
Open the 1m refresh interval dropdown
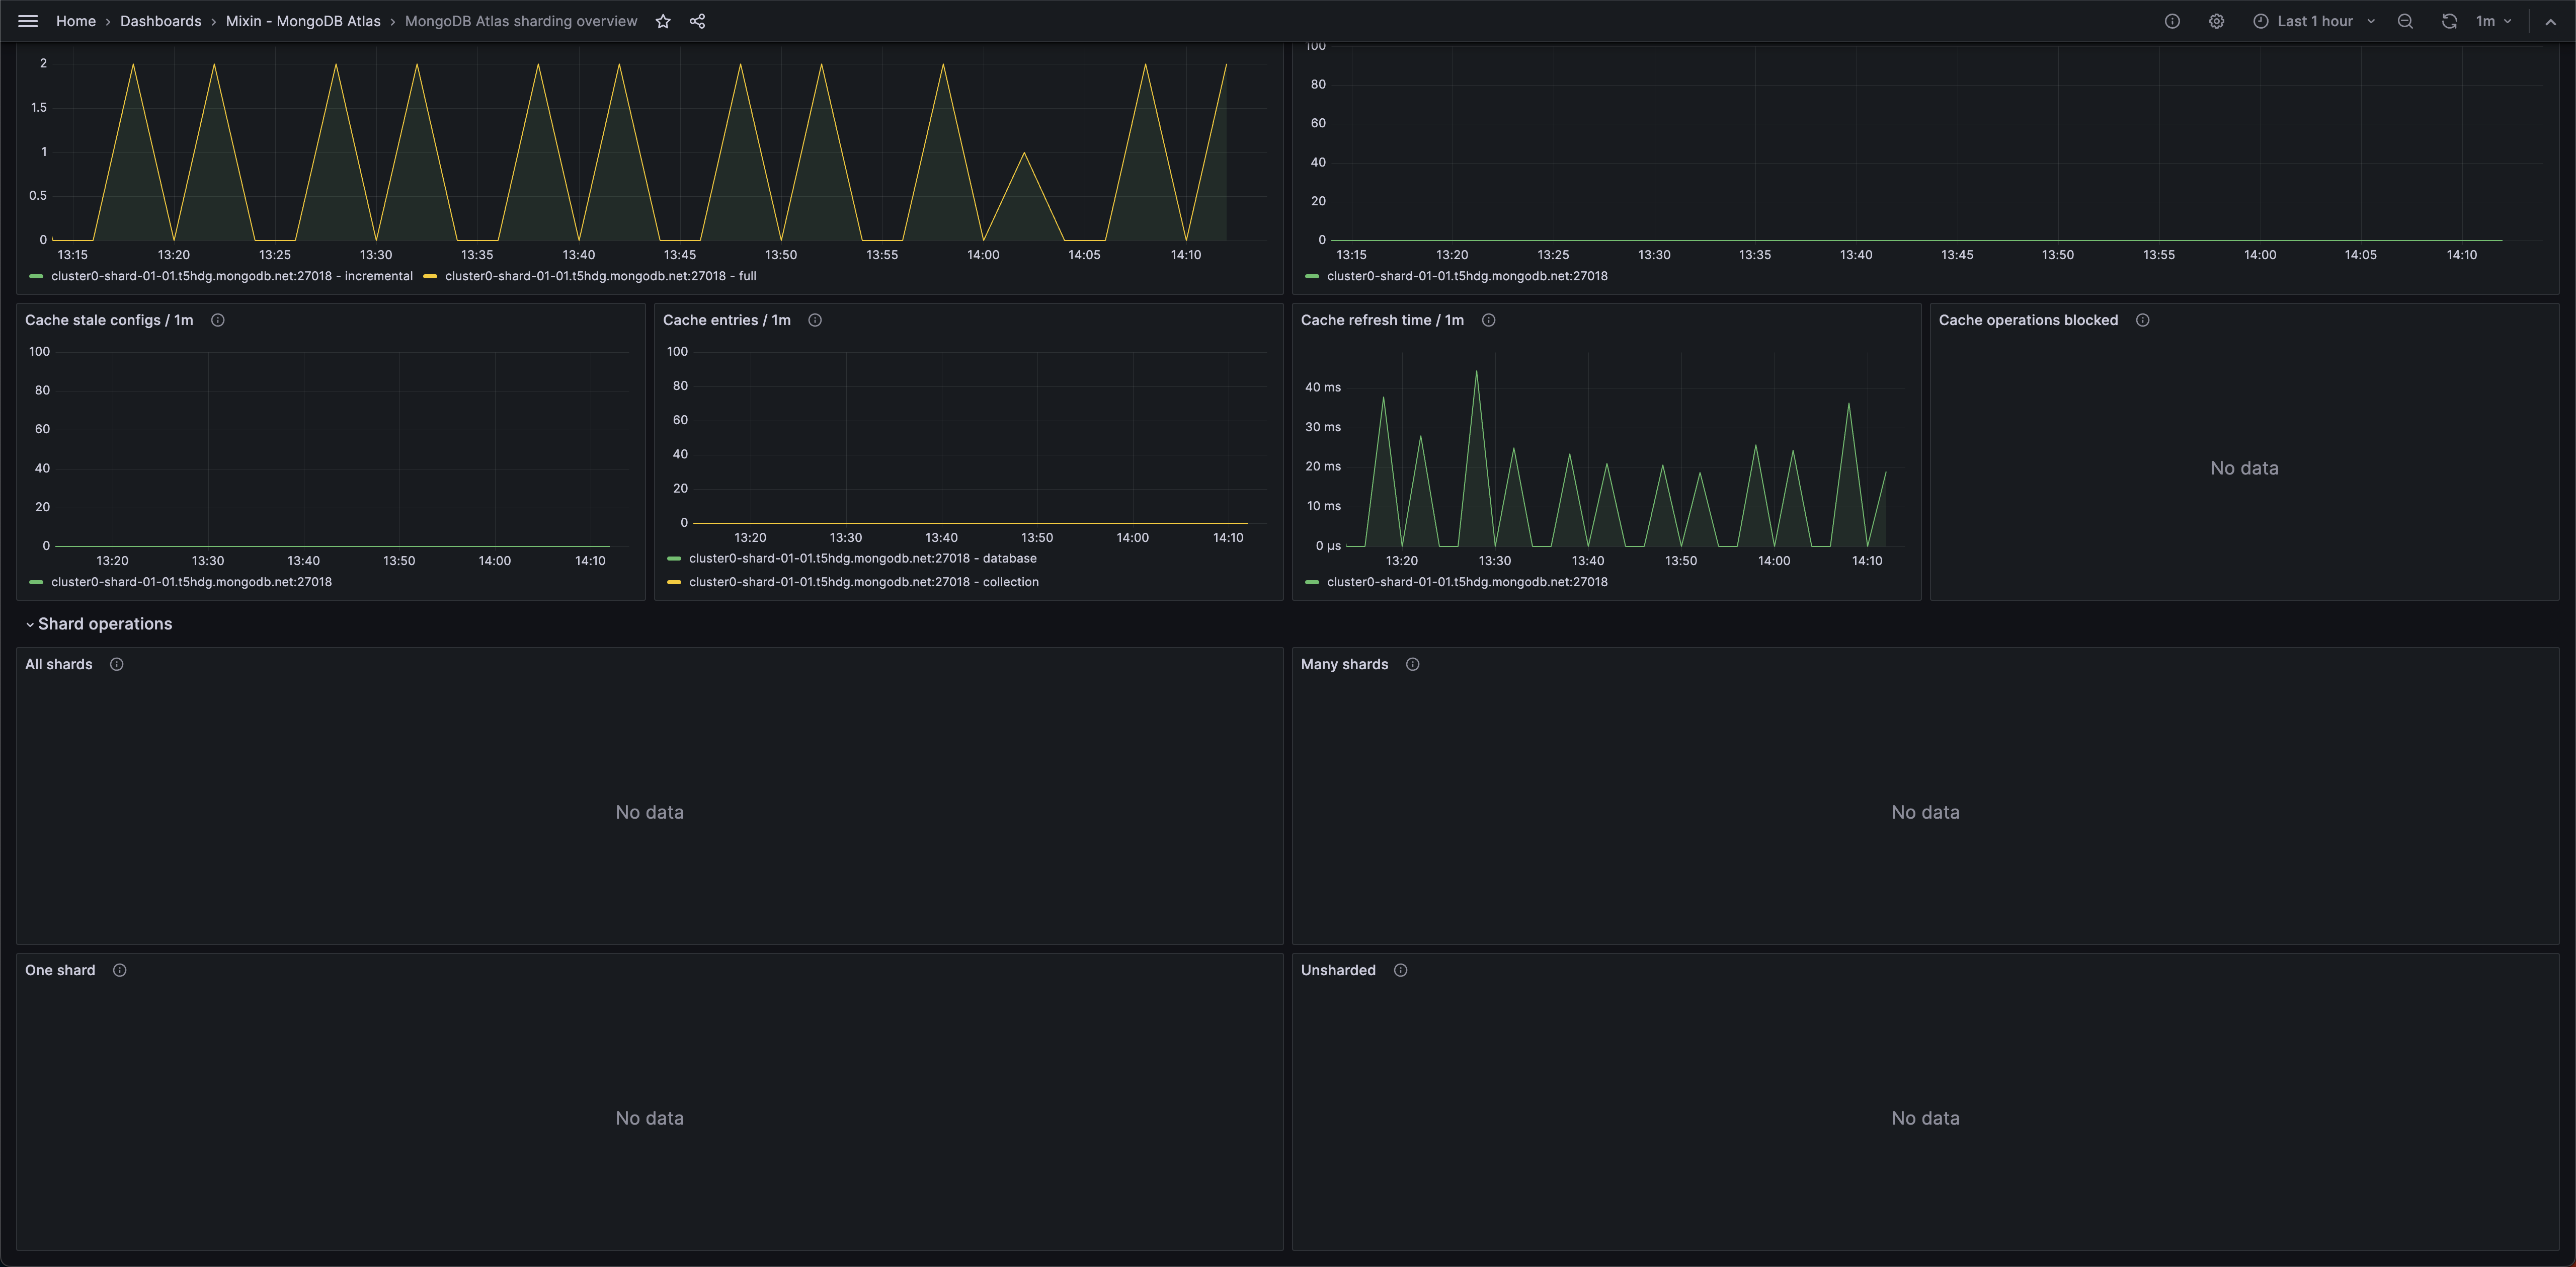[2492, 21]
